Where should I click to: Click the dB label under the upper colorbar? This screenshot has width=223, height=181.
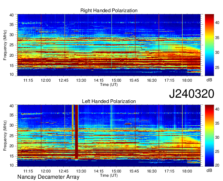pyautogui.click(x=209, y=80)
